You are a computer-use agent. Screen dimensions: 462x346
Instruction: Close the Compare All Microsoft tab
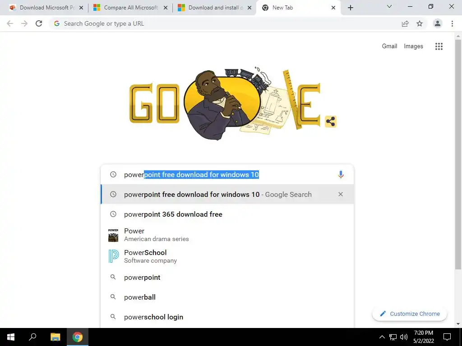[x=166, y=8]
